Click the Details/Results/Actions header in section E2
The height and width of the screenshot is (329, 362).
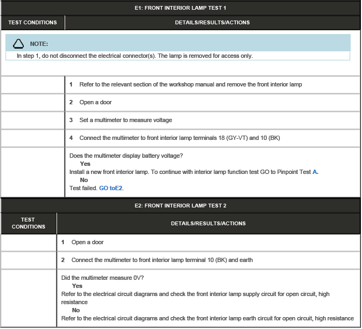208,223
